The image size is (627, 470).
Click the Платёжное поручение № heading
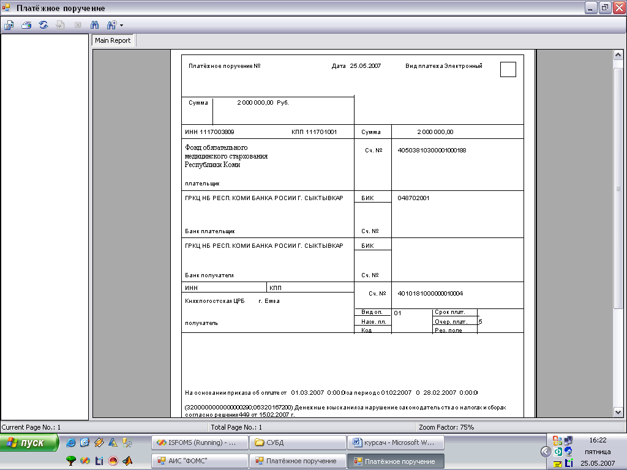click(224, 66)
